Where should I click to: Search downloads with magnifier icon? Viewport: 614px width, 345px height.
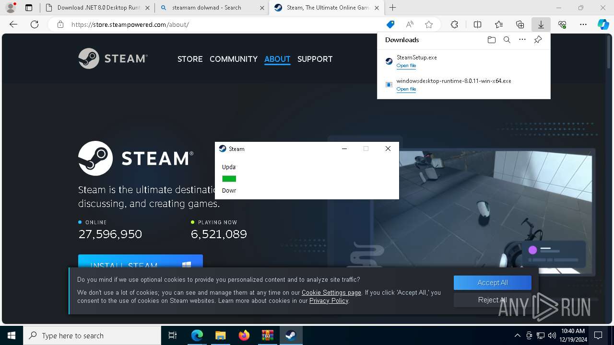pyautogui.click(x=507, y=40)
